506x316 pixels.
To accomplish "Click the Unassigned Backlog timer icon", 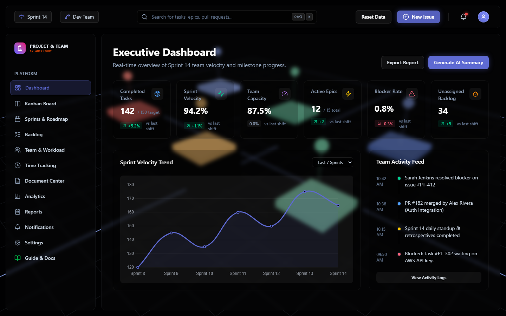I will pos(475,94).
